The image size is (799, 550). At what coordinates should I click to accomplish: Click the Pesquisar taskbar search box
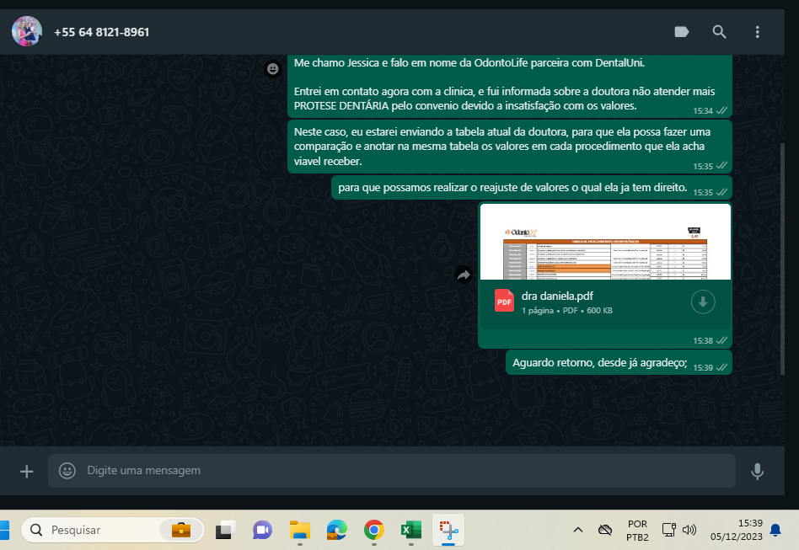click(101, 530)
